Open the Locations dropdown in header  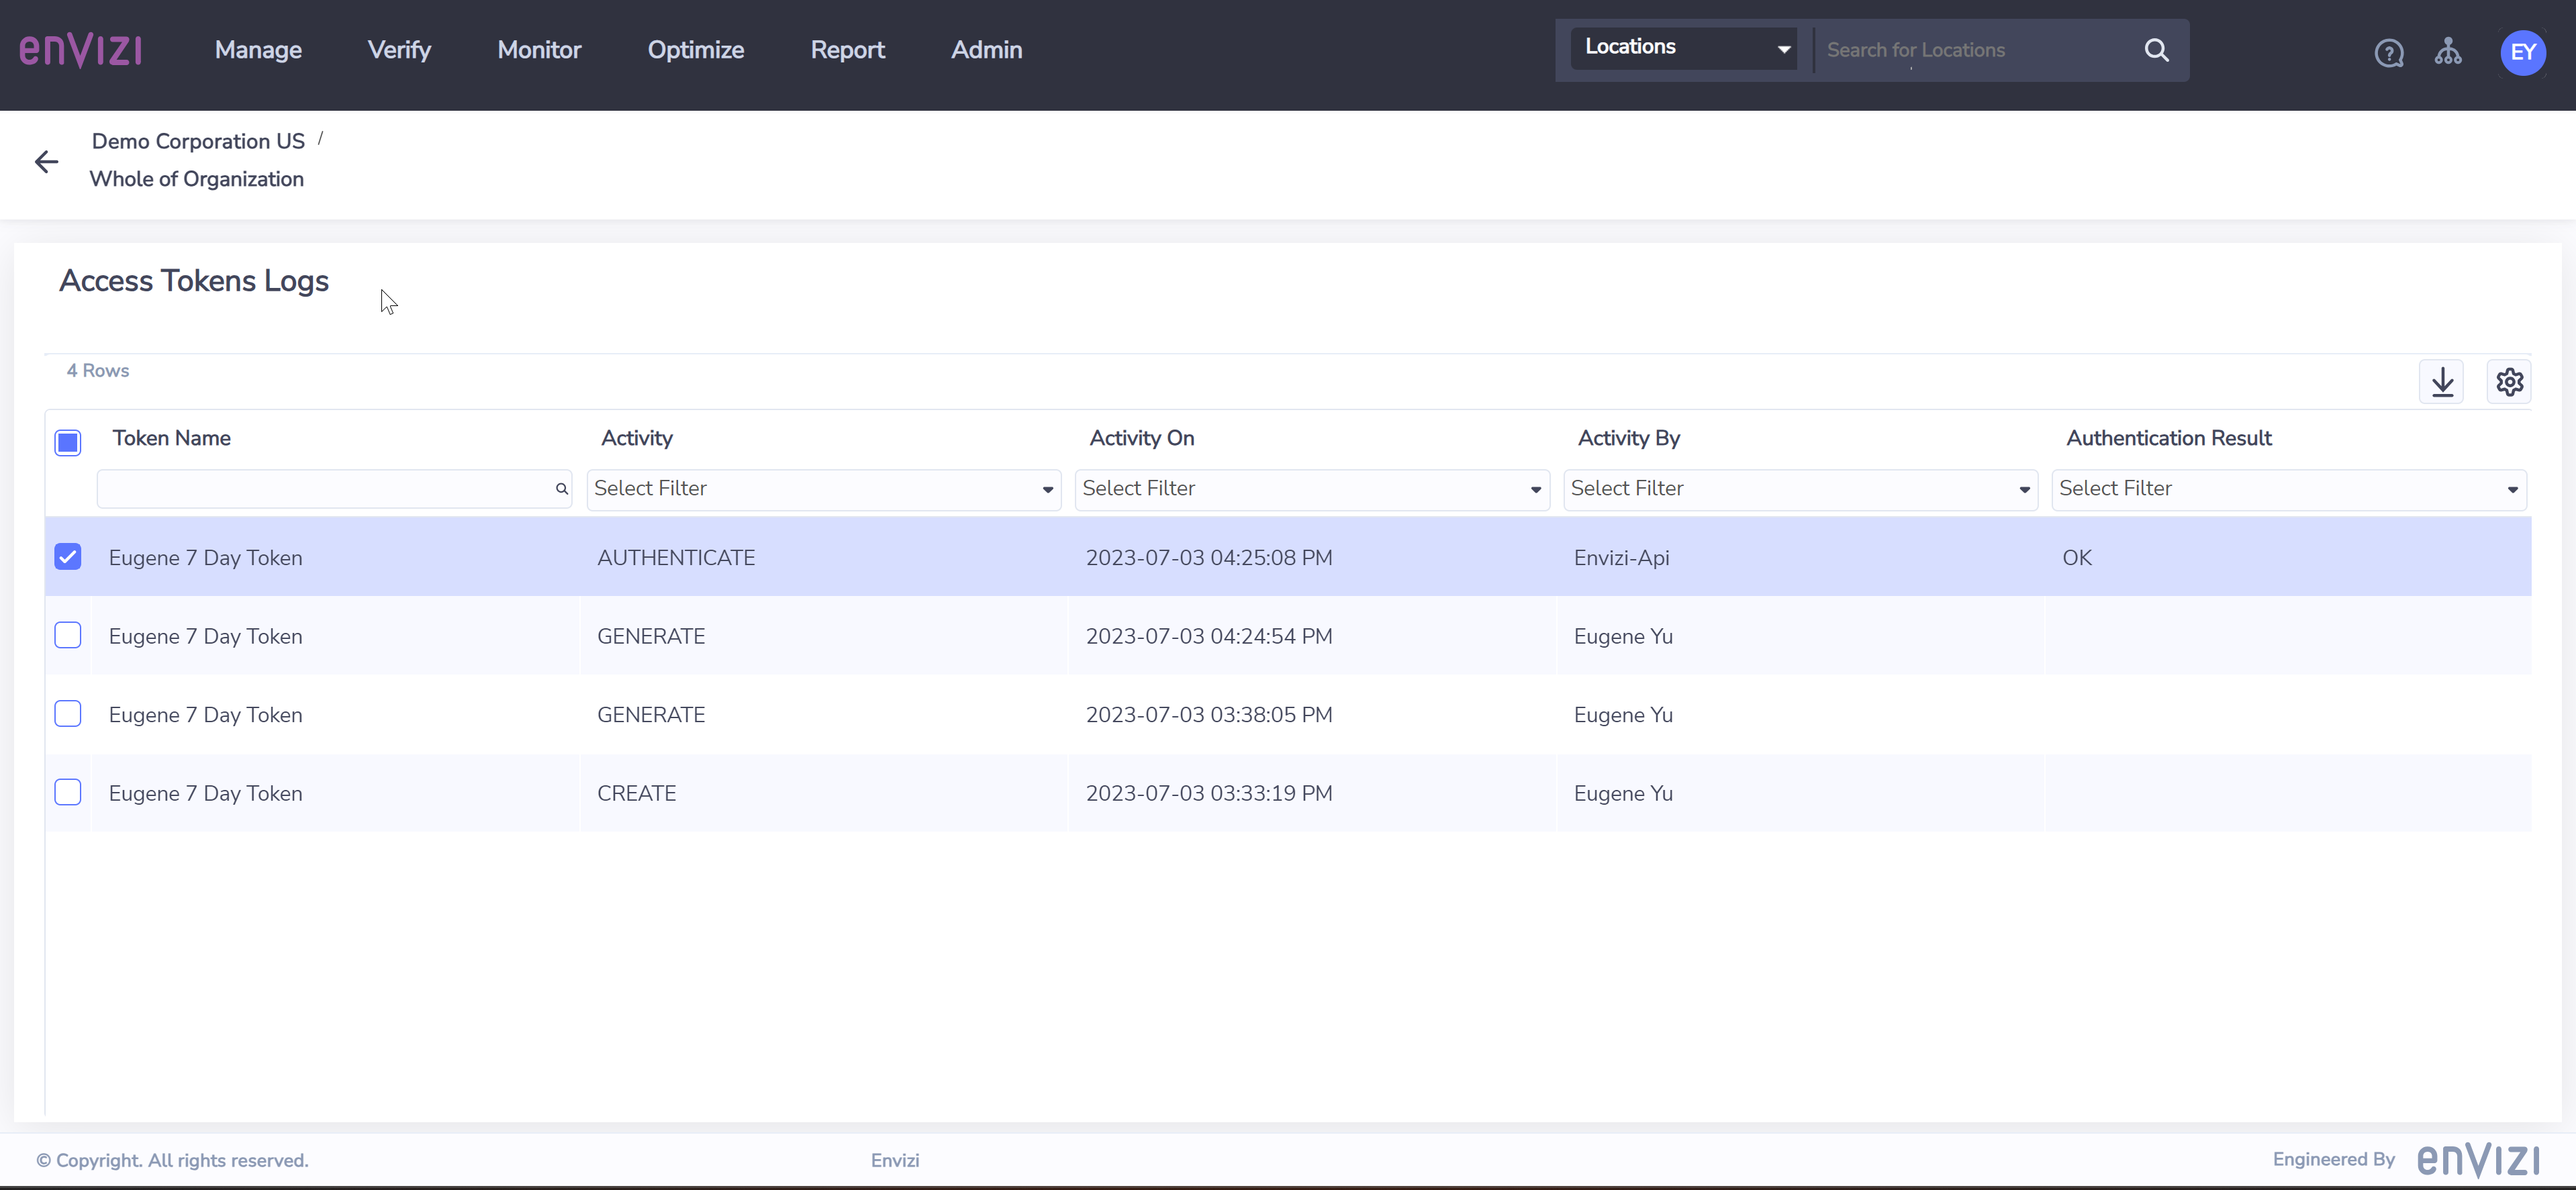1684,49
